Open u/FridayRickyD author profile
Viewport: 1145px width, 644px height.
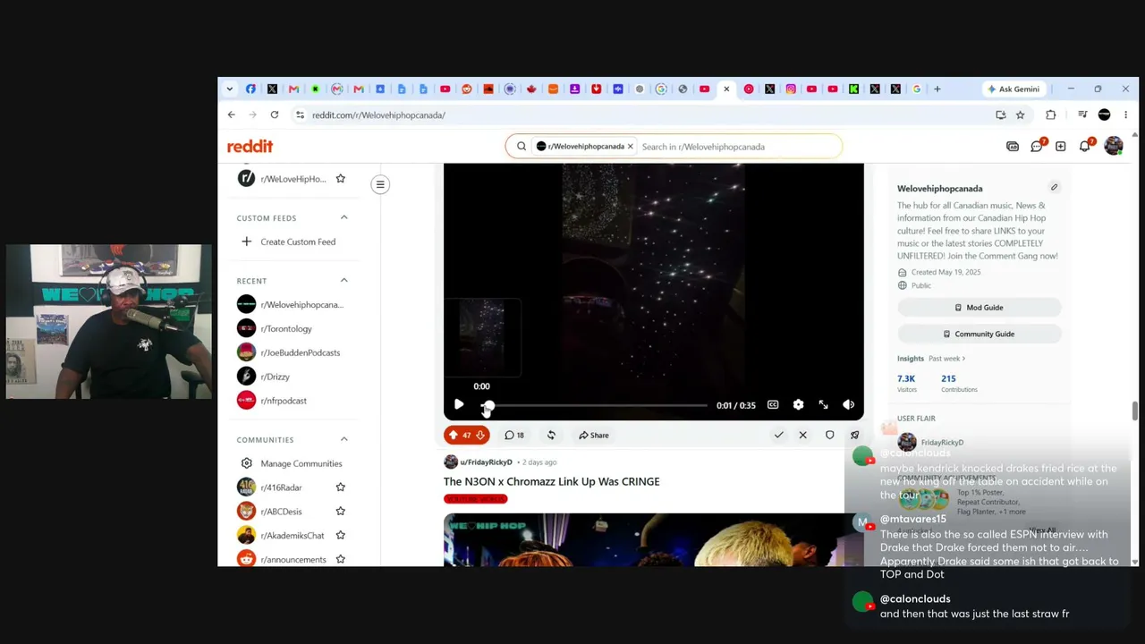(x=486, y=462)
